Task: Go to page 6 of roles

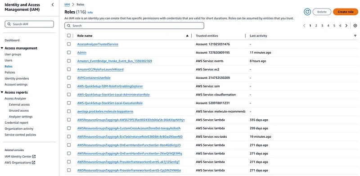Action: point(340,26)
